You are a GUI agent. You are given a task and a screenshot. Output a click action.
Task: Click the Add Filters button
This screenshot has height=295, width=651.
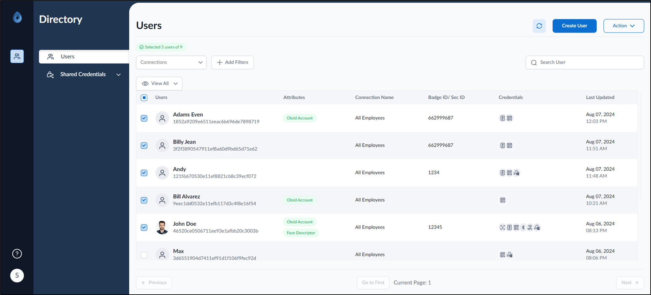[x=232, y=62]
